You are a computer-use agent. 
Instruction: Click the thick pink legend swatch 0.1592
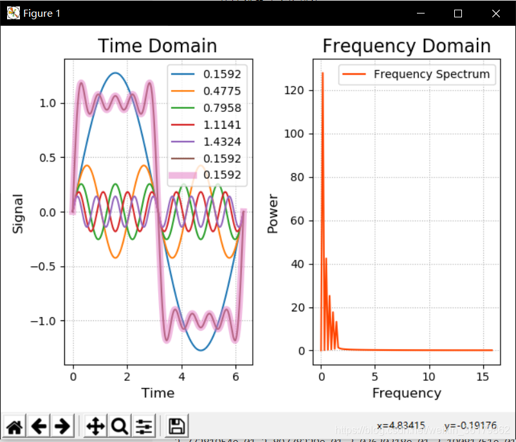(x=183, y=175)
